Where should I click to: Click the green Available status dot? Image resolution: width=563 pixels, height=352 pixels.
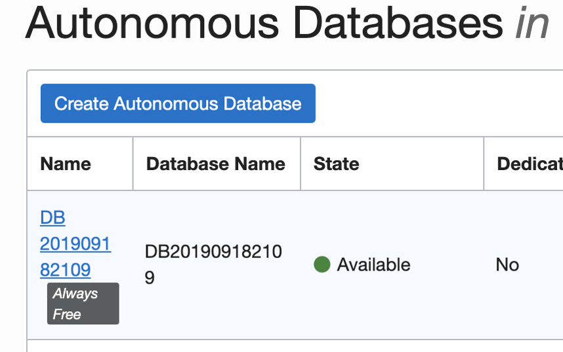(322, 265)
